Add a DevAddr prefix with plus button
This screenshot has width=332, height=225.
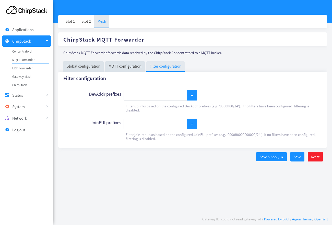coord(192,95)
